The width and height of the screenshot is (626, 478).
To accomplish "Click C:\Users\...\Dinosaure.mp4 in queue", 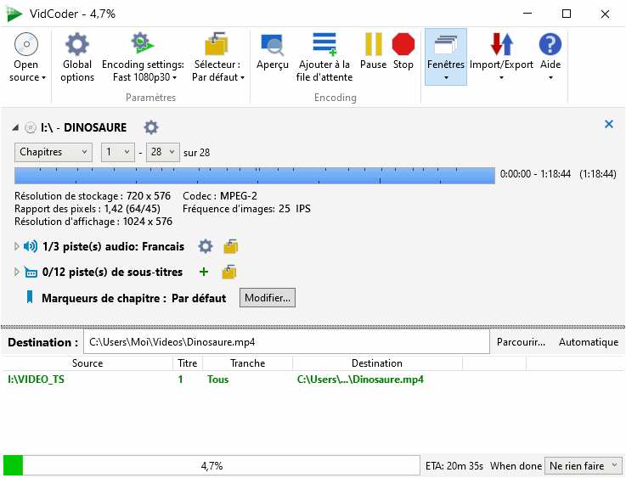I will (360, 380).
